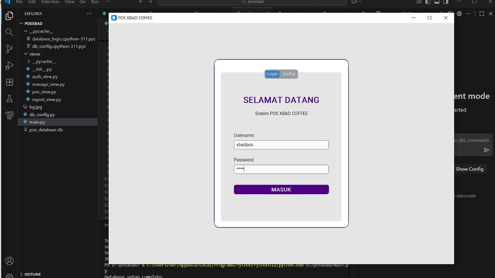Viewport: 495px width, 278px height.
Task: Open the Selection menu
Action: coord(50,2)
